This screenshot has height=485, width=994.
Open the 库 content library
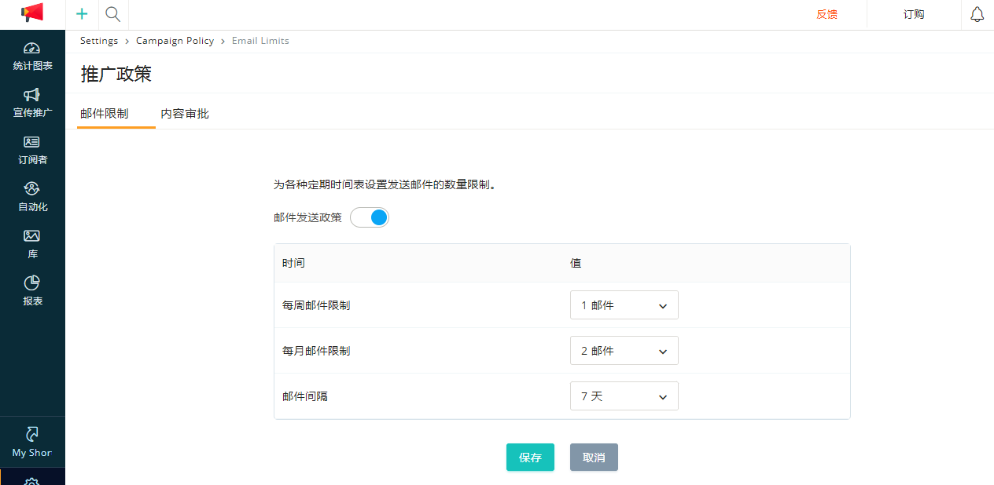(32, 244)
